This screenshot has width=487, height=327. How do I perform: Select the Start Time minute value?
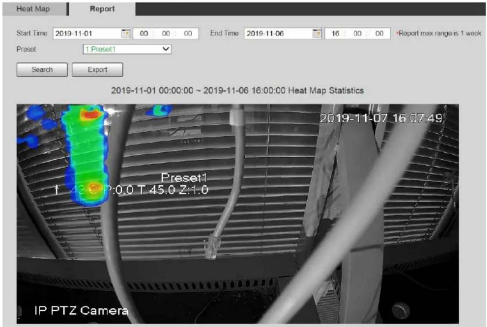point(166,34)
